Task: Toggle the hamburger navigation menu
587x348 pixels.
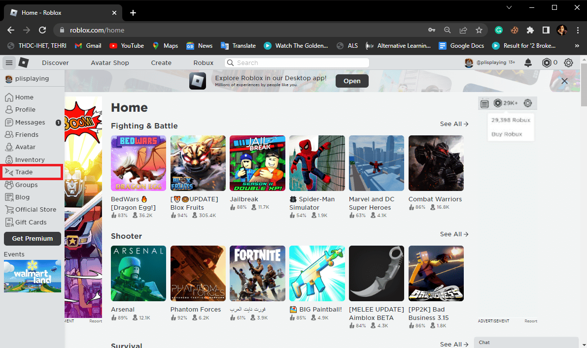Action: click(x=9, y=63)
